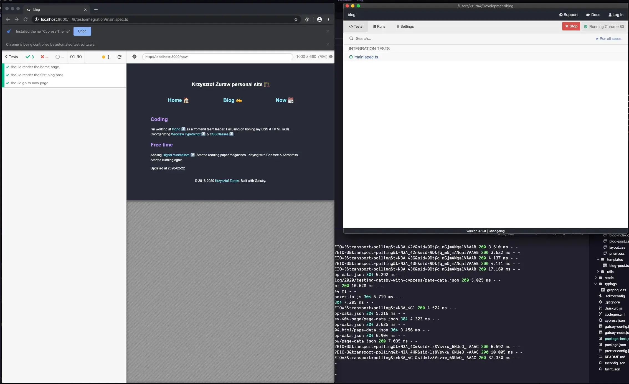Restart tests using the reload icon
This screenshot has height=384, width=629.
pyautogui.click(x=119, y=57)
